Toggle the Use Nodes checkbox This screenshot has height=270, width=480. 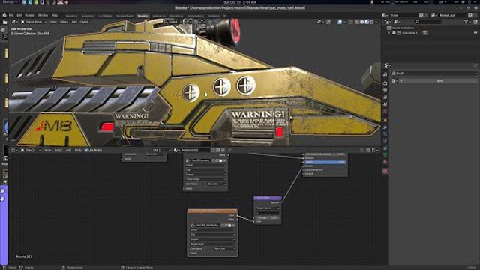point(87,150)
